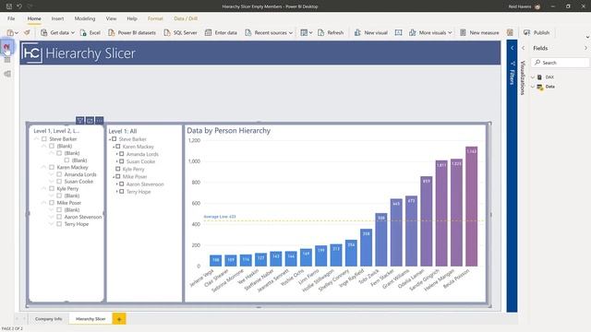Collapse Karen Mackey node in the left slicer

click(43, 167)
